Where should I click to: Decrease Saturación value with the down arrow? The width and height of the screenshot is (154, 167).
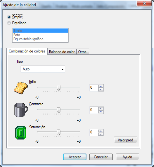(x=101, y=134)
